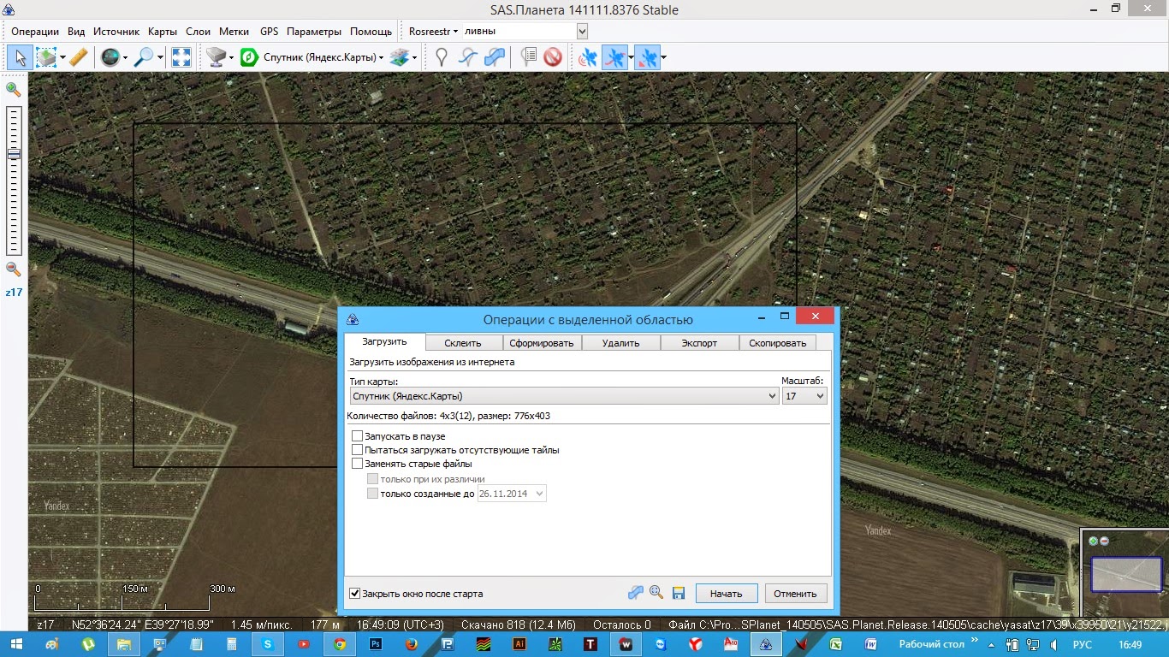Add a new path with polyline icon
Image resolution: width=1169 pixels, height=657 pixels.
467,57
